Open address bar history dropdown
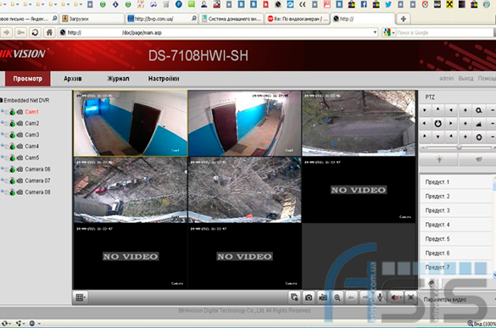Image resolution: width=496 pixels, height=328 pixels. (x=375, y=32)
